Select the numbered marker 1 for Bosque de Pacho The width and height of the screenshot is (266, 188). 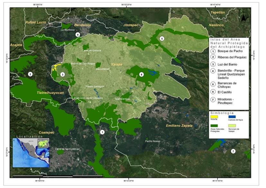[x=103, y=132]
